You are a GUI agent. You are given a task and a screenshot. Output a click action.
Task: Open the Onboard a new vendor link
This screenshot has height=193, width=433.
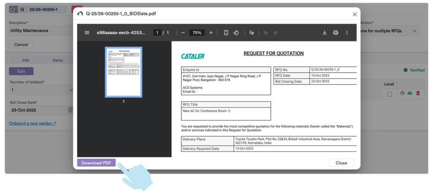(33, 123)
